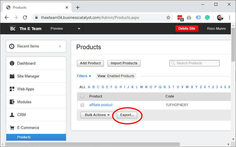Filter products by letter Z
This screenshot has height=147, width=236.
(x=201, y=87)
